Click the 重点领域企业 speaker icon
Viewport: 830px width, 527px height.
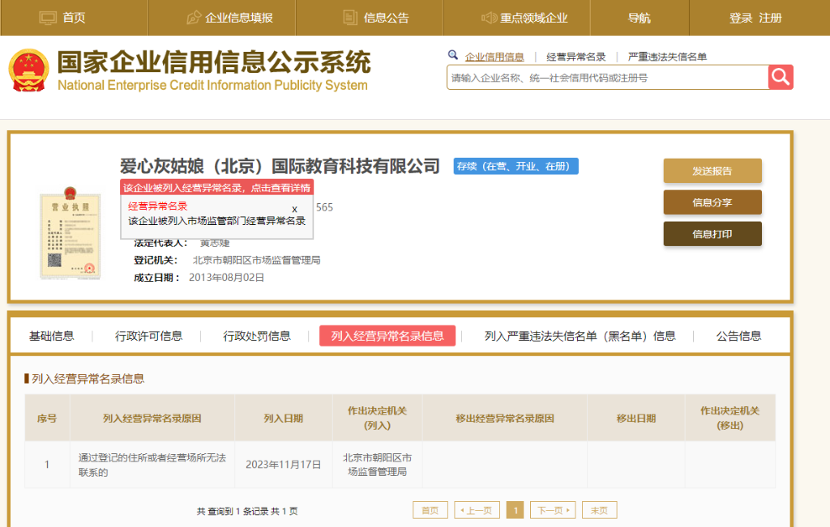coord(488,16)
